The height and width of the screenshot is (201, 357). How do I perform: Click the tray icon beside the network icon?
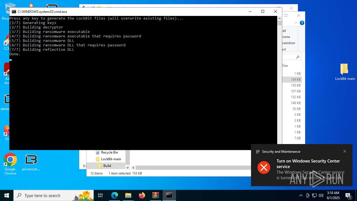click(x=308, y=195)
